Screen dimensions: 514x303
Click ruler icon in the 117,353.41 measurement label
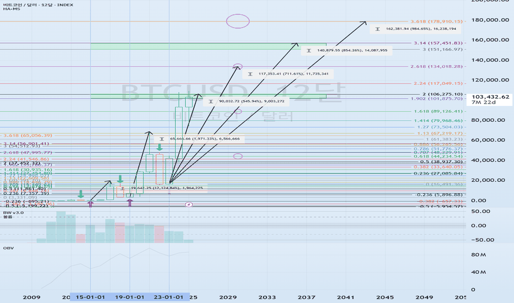[x=250, y=74]
